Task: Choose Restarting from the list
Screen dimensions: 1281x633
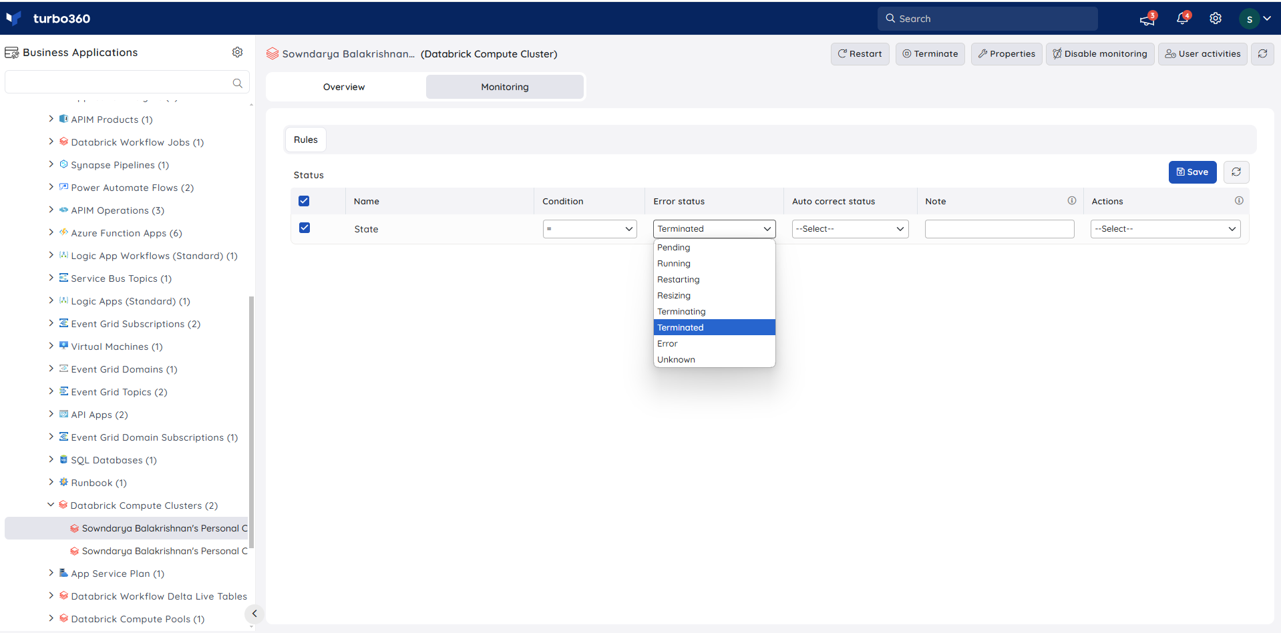Action: pos(714,279)
